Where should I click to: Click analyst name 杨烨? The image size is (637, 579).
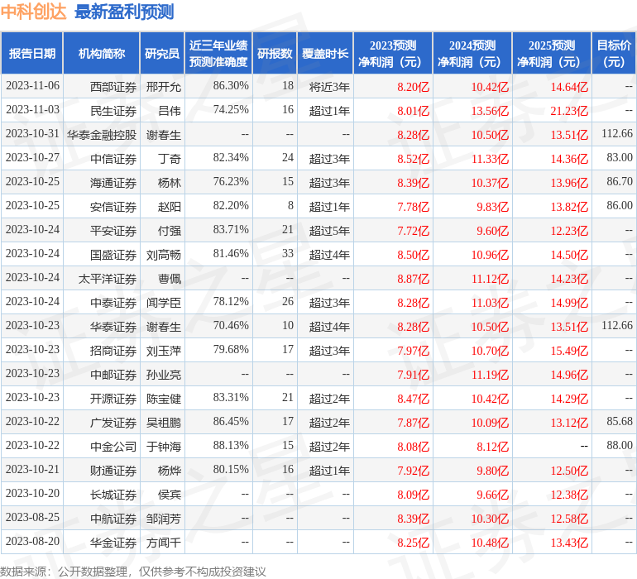click(170, 470)
